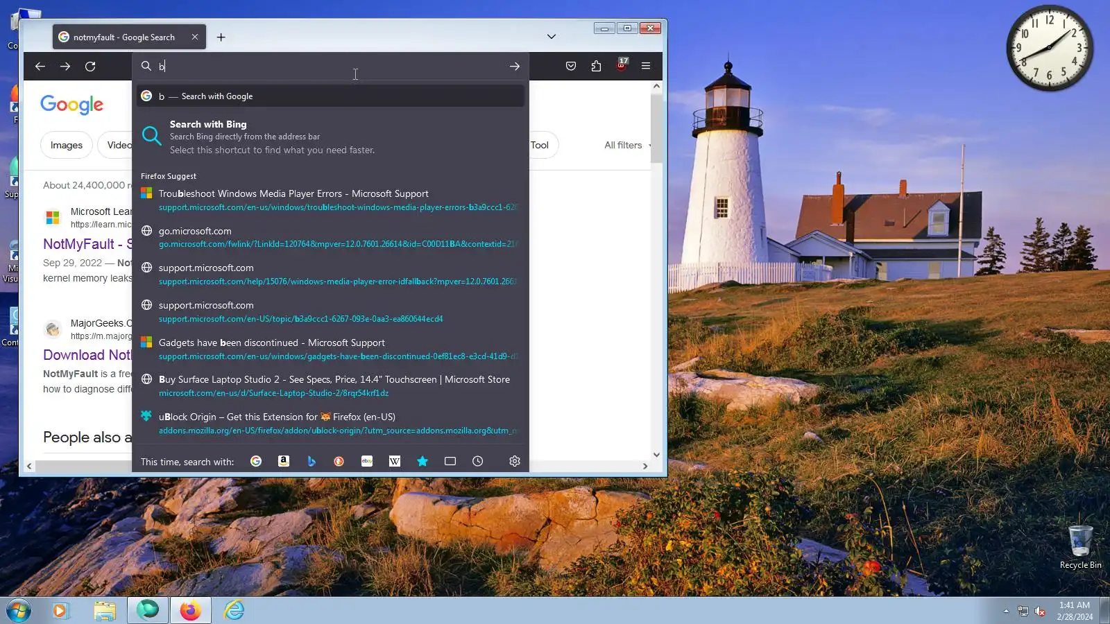This screenshot has height=624, width=1110.
Task: Open the Download NotMyFault MajorGeeks result
Action: pos(87,355)
